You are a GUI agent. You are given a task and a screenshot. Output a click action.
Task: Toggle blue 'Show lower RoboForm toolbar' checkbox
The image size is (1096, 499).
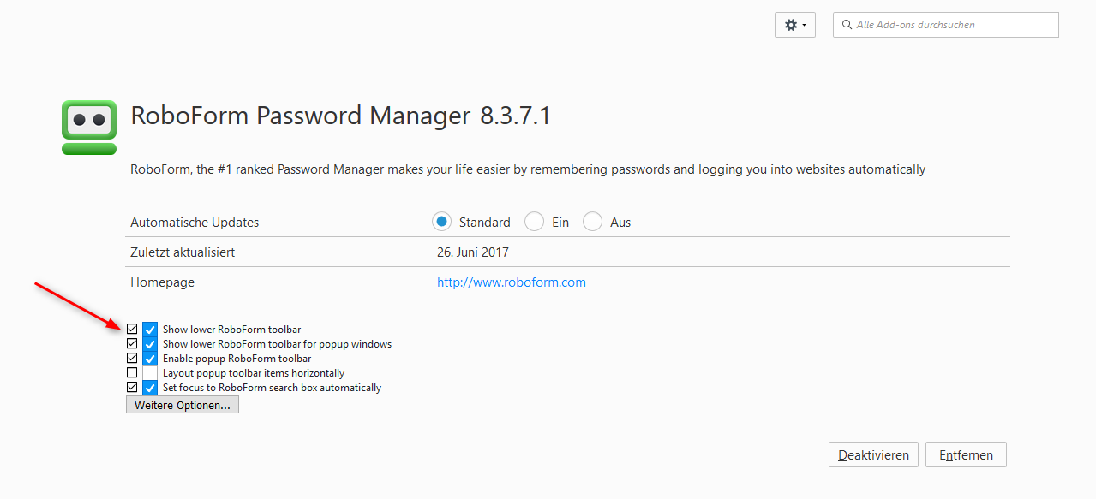pyautogui.click(x=150, y=330)
